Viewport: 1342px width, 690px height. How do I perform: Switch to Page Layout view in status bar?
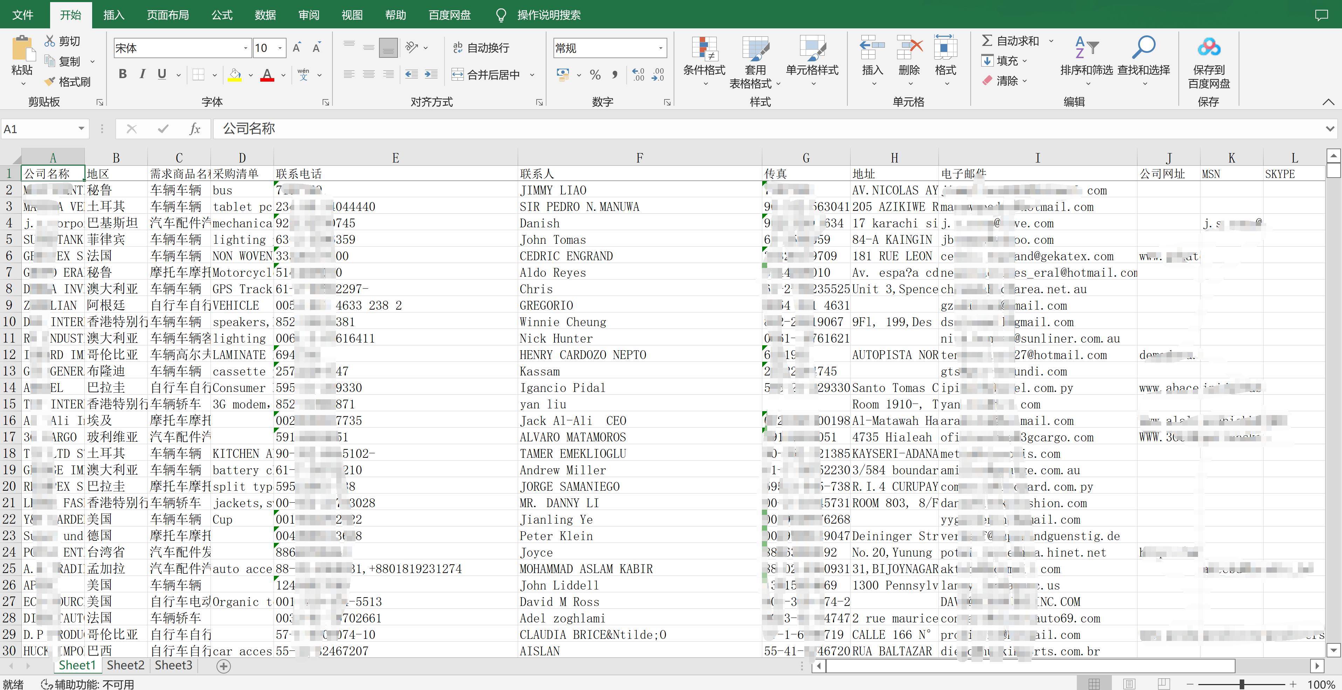pos(1129,684)
